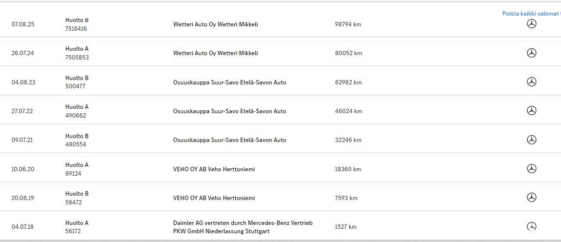The image size is (561, 242).
Task: Click Mercedes icon for 09.07.21 service row
Action: point(531,140)
